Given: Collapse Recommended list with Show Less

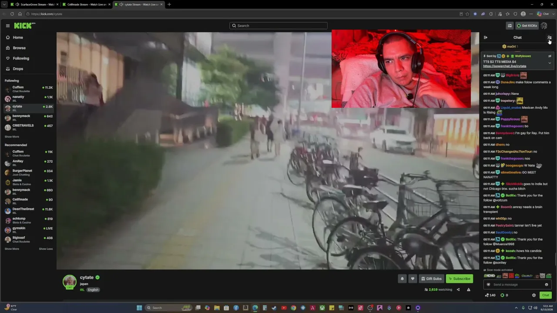Looking at the screenshot, I should coord(46,249).
